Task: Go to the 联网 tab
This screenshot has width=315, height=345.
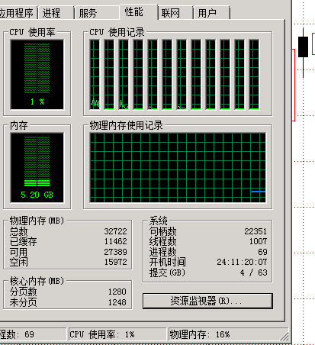Action: tap(175, 13)
